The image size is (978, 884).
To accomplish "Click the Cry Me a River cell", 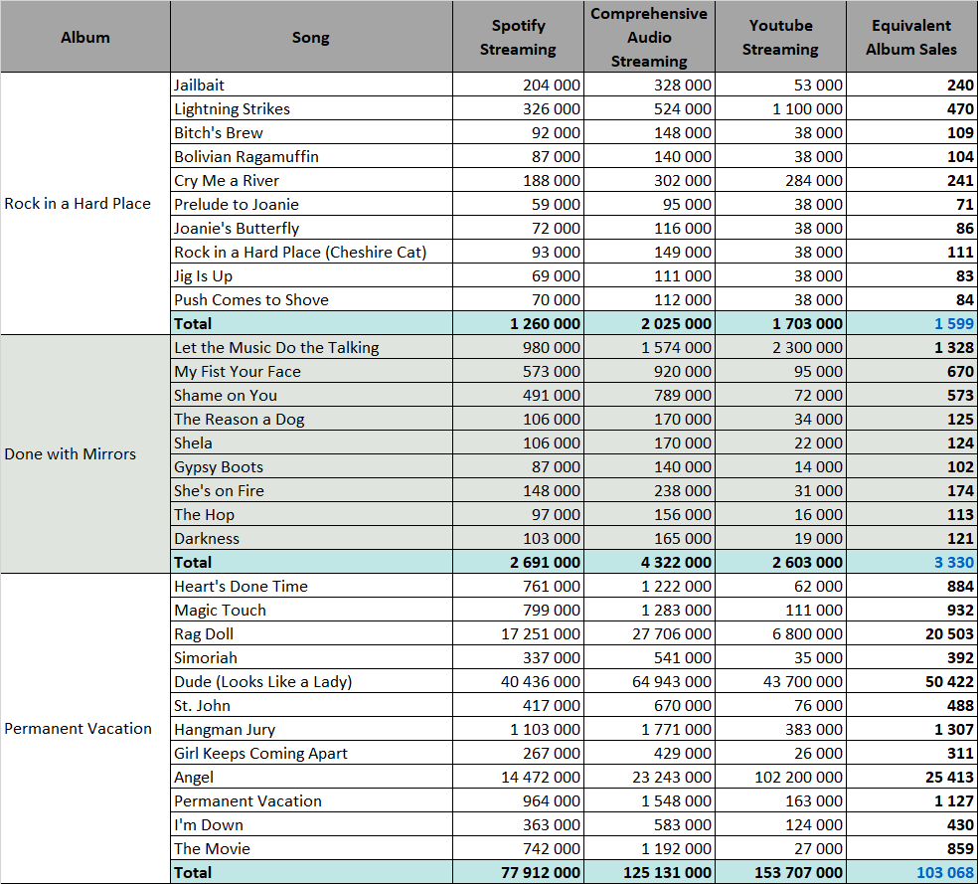I will click(x=311, y=180).
